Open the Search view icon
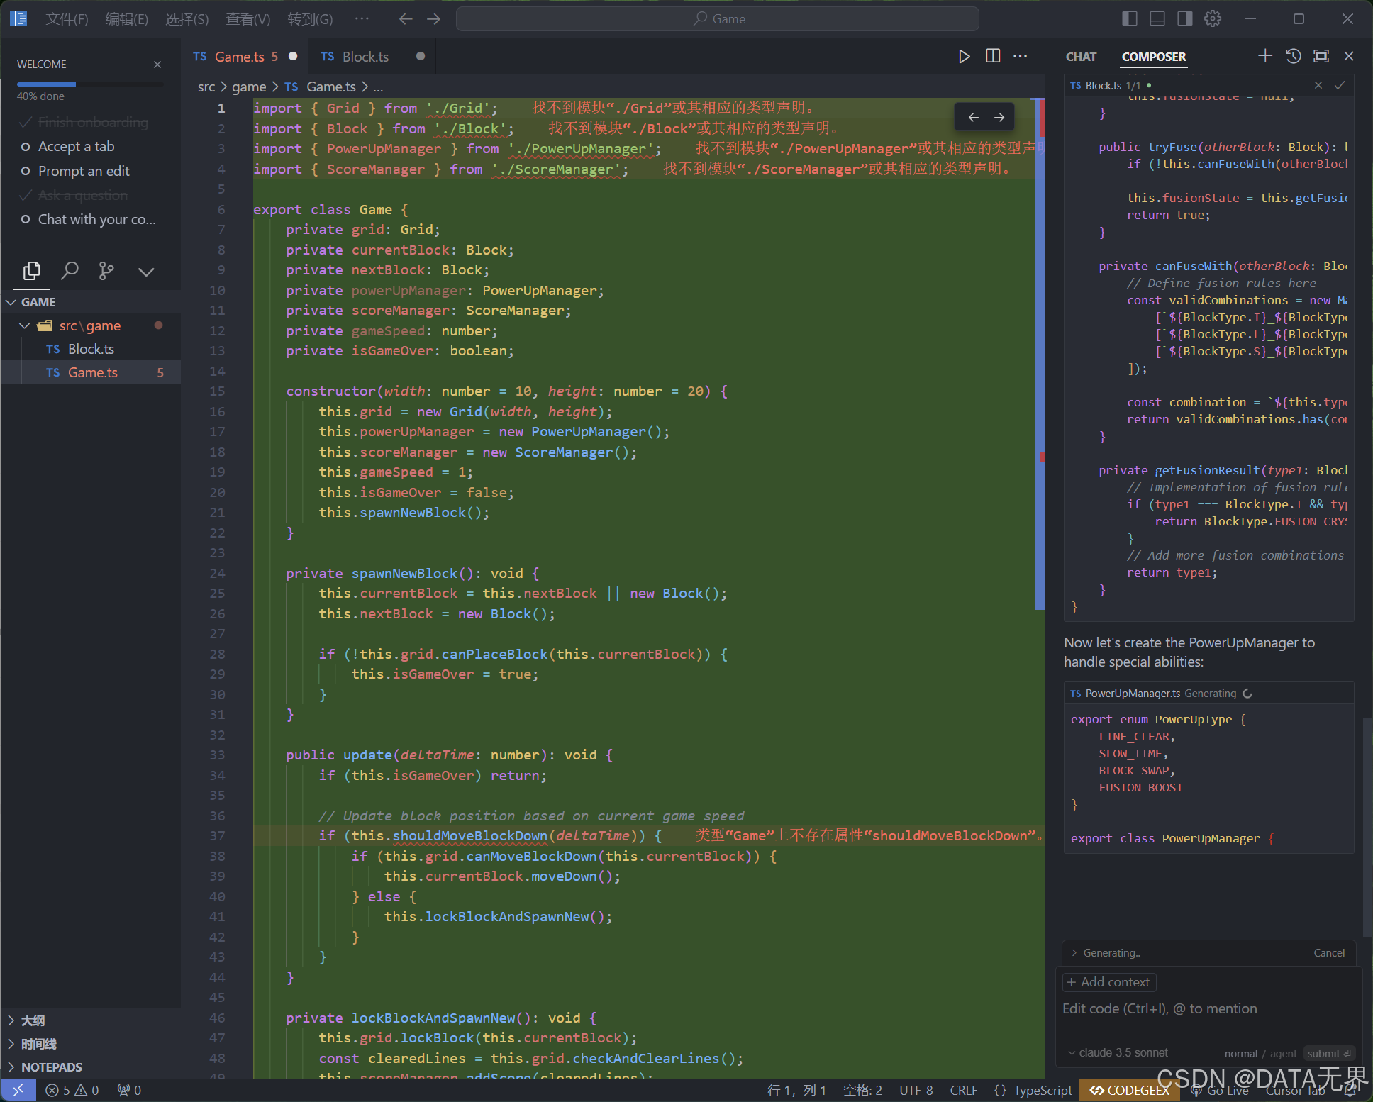 coord(70,271)
